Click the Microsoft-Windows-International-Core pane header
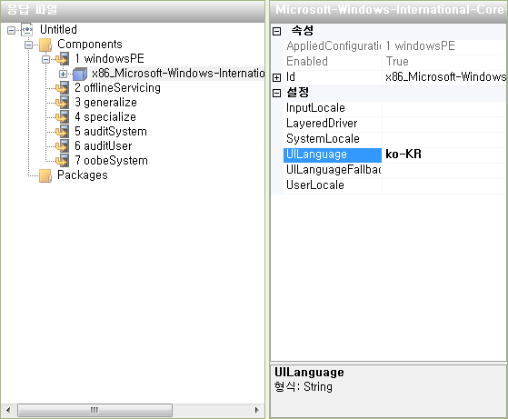Viewport: 508px width, 419px height. [x=389, y=11]
